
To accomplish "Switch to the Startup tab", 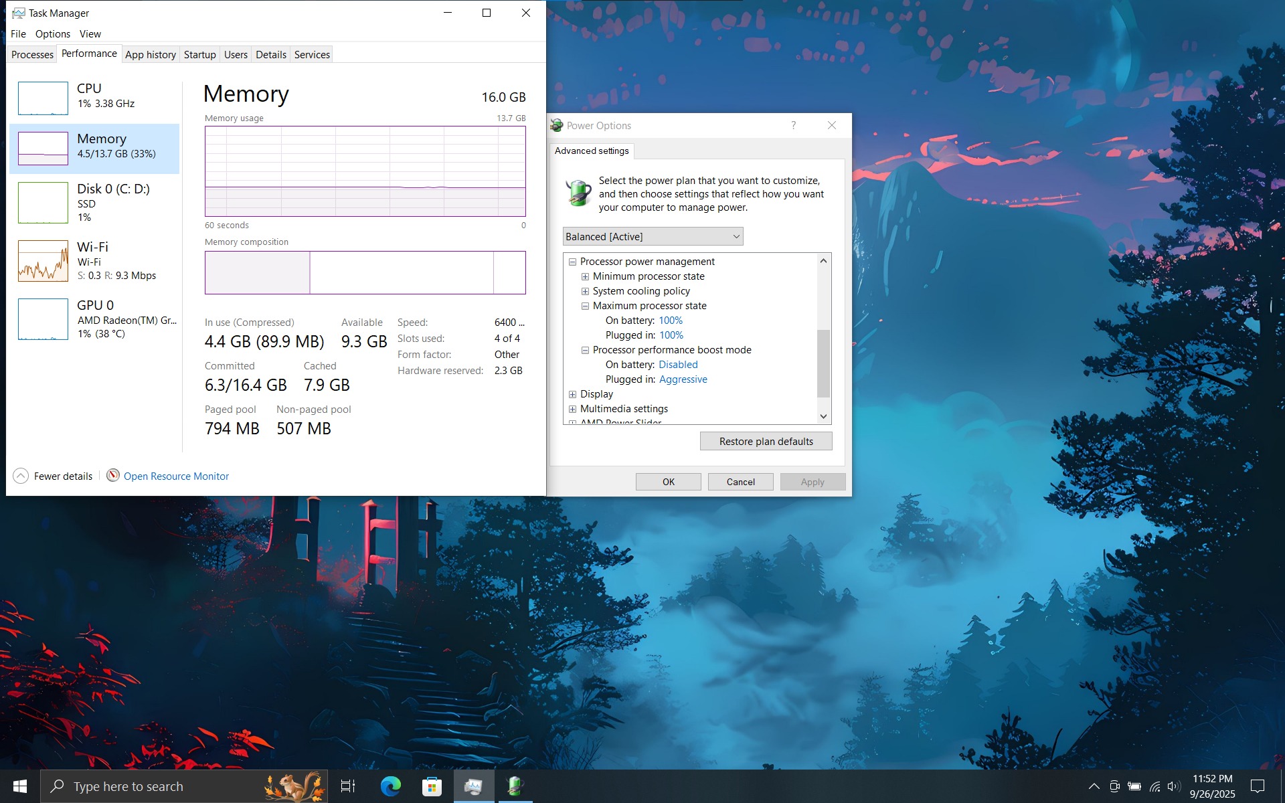I will pyautogui.click(x=199, y=55).
